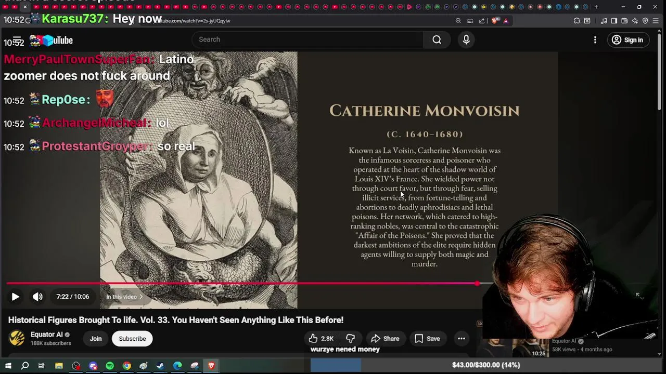This screenshot has width=666, height=374.
Task: Open Brave Rewards triangle icon
Action: coord(506,21)
